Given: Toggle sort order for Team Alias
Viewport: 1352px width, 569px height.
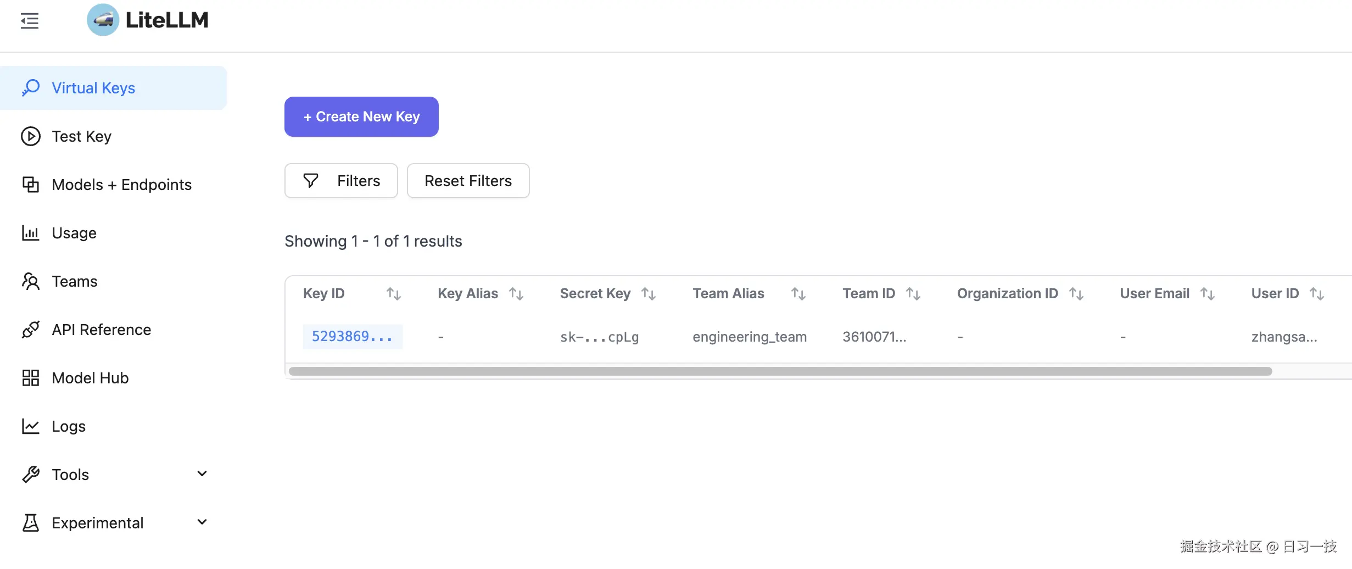Looking at the screenshot, I should click(798, 294).
